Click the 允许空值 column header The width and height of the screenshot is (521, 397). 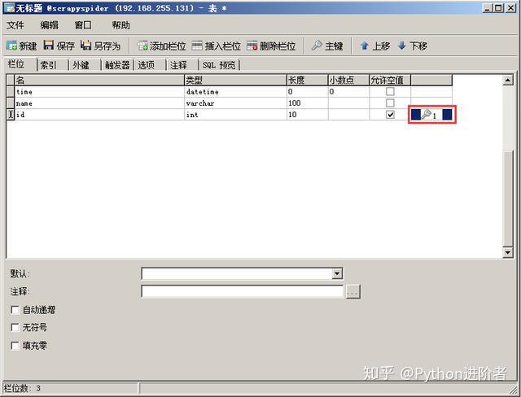[390, 80]
